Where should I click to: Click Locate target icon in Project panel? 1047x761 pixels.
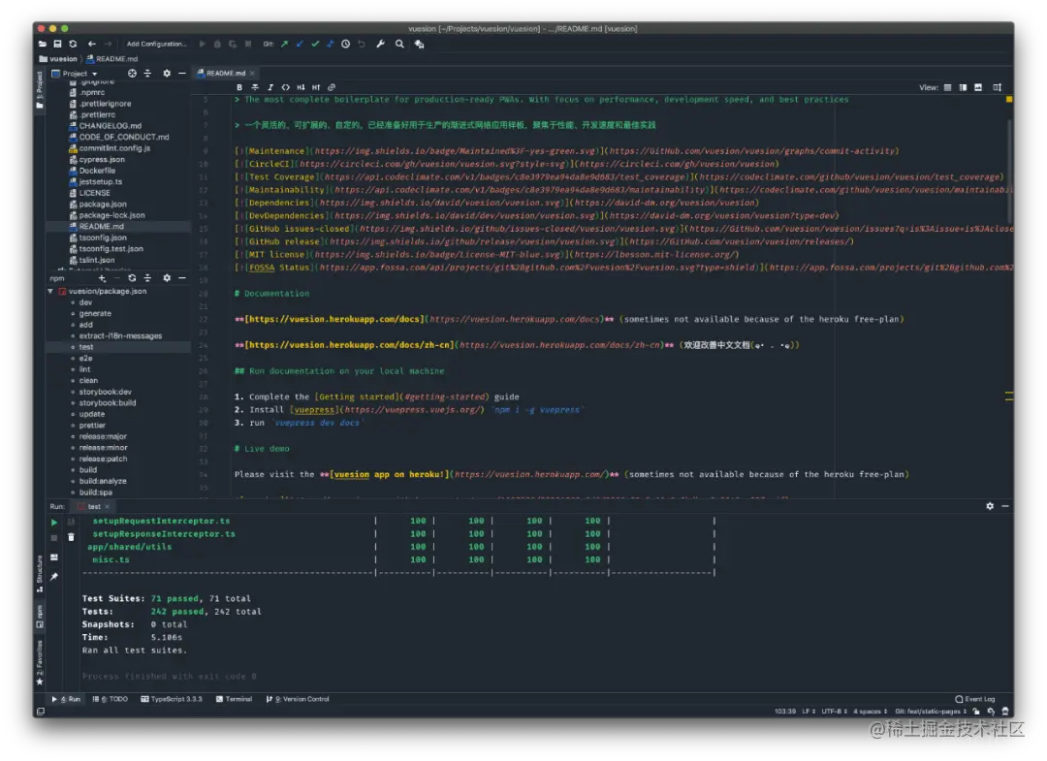[132, 74]
